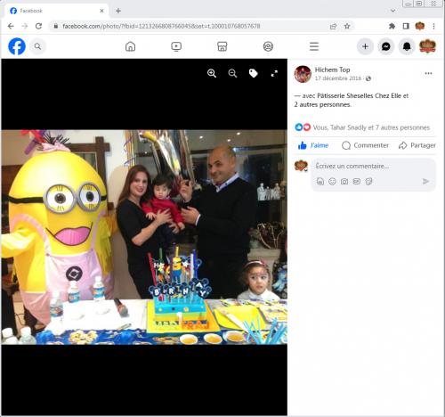445x417 pixels.
Task: Send the comment arrow
Action: [425, 181]
